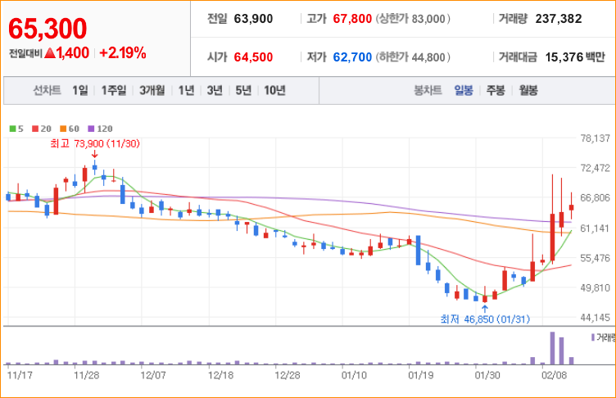Click the 거래량 legend in volume panel
This screenshot has height=398, width=616.
(604, 337)
